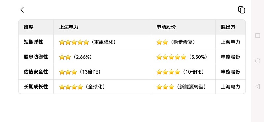Click four-star rating beside 全球化
The image size is (264, 122).
(x=71, y=87)
